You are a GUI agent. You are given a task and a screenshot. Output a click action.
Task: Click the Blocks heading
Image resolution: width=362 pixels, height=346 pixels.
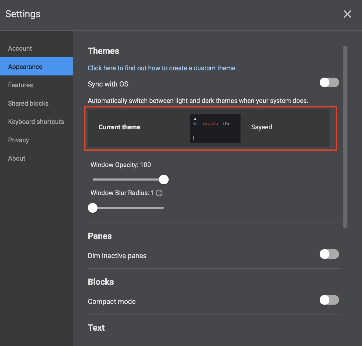pyautogui.click(x=101, y=282)
